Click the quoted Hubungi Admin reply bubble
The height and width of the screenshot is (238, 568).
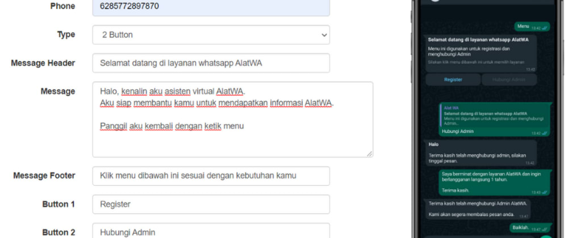[x=495, y=120]
